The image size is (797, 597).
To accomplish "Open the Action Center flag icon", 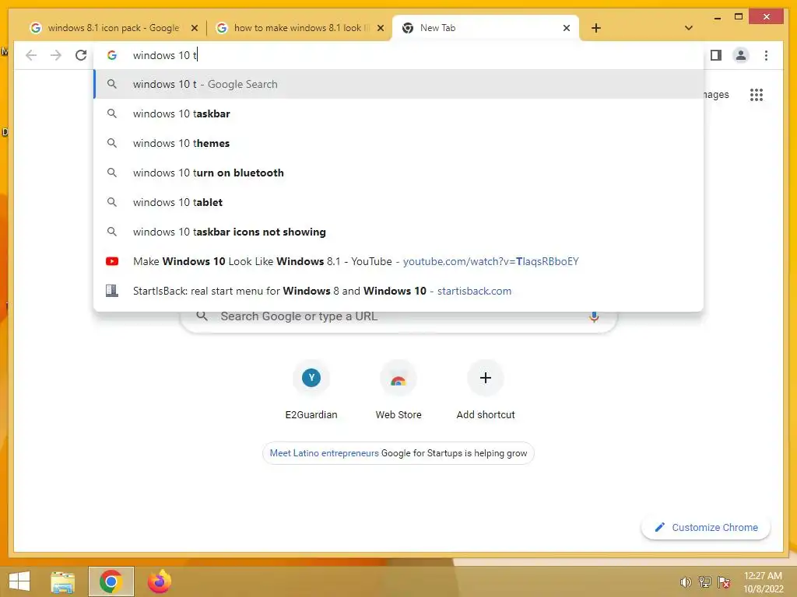I will pos(724,581).
